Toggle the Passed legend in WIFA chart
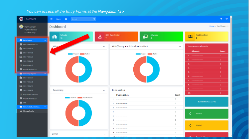The image size is (249, 139). click(141, 54)
